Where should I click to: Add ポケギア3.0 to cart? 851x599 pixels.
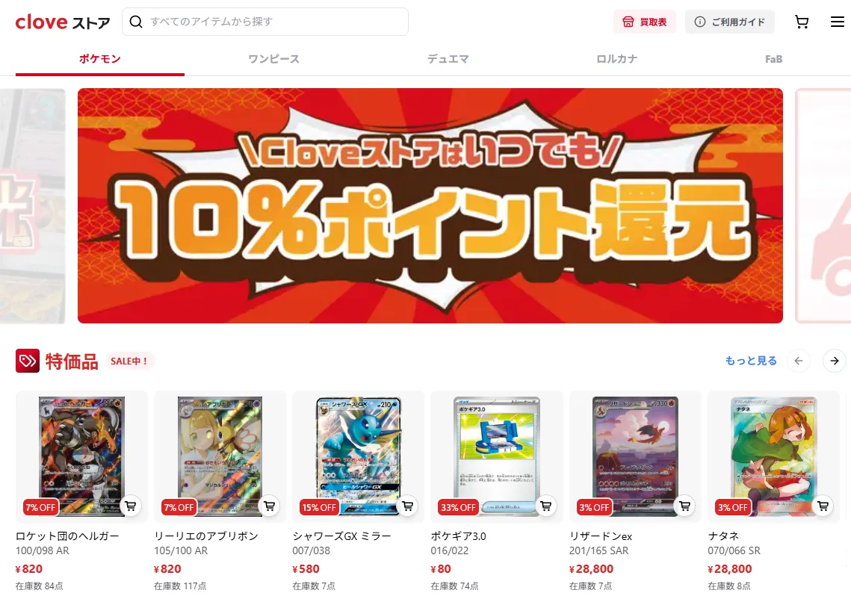(546, 506)
